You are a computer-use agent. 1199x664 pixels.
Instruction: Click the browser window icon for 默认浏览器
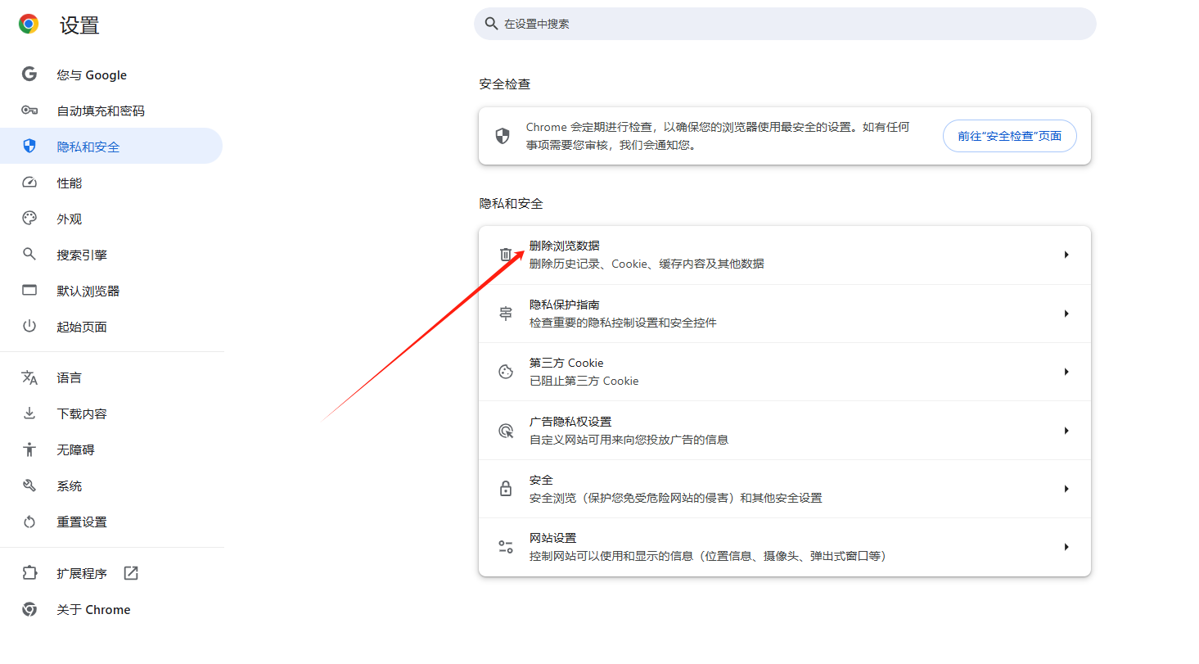[29, 291]
